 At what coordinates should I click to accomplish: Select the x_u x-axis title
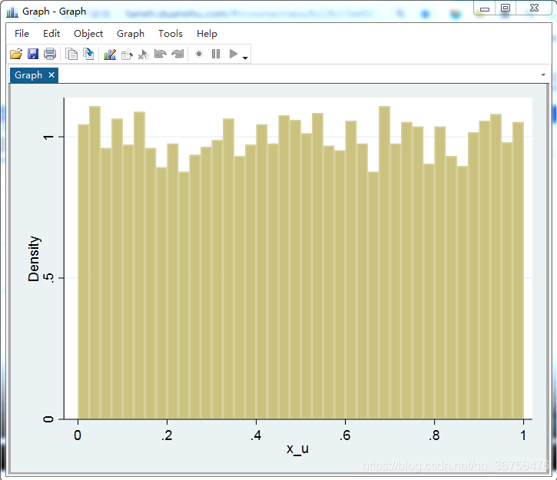click(297, 449)
